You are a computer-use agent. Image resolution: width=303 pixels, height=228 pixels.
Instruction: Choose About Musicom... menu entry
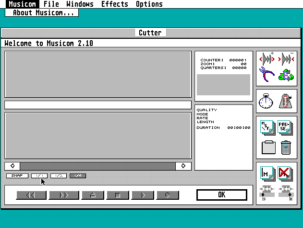click(x=42, y=13)
